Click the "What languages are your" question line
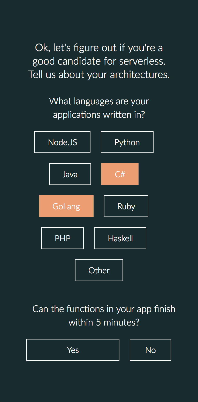 point(99,101)
